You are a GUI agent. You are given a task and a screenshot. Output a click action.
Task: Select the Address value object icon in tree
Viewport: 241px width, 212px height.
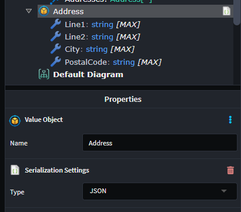(x=43, y=11)
